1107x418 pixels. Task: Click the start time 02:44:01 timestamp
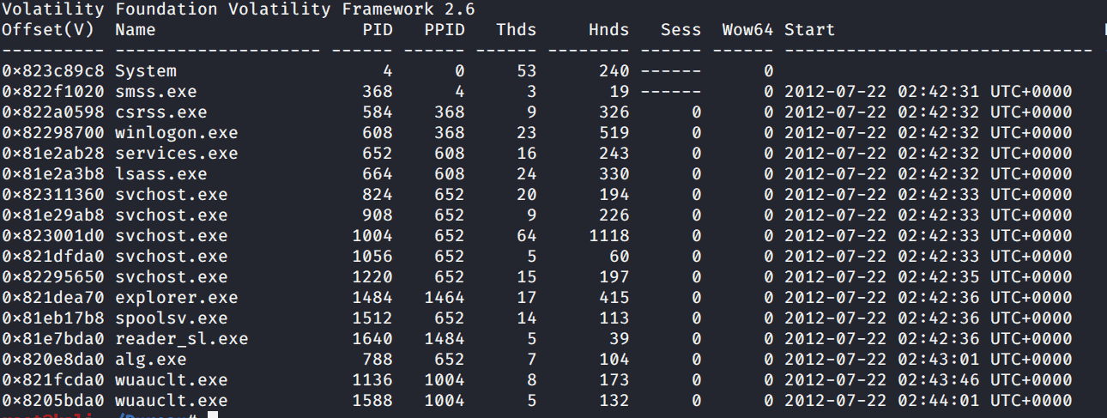pos(938,401)
